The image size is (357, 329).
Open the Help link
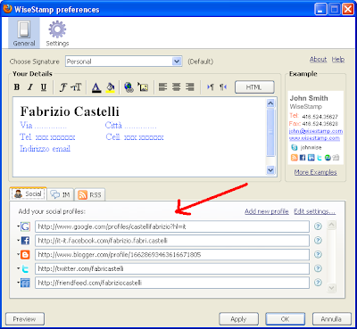[338, 59]
